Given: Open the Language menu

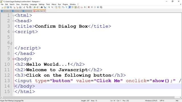Looking at the screenshot, I should point(34,4).
